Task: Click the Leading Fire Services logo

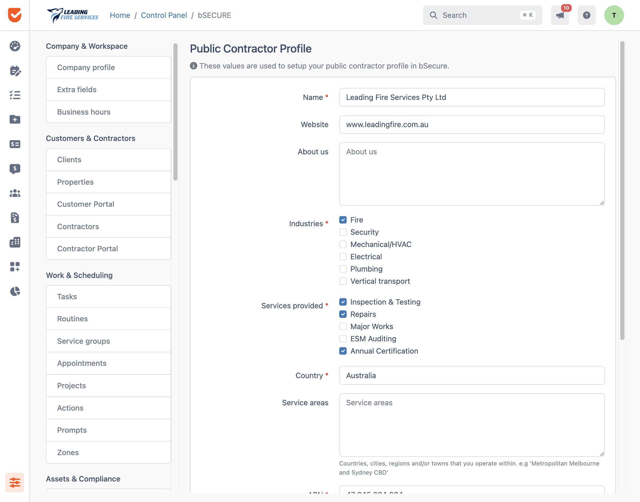Action: tap(72, 15)
